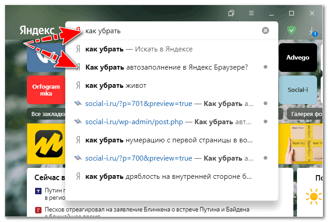328x222 pixels.
Task: Open the VK phone tile
Action: [x=46, y=58]
